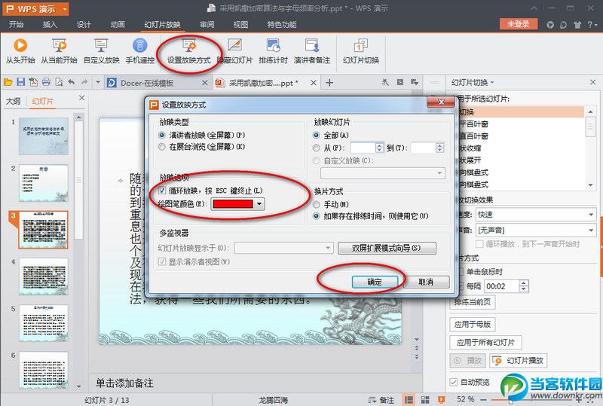Switch to slide sorter view icon

coord(425,400)
